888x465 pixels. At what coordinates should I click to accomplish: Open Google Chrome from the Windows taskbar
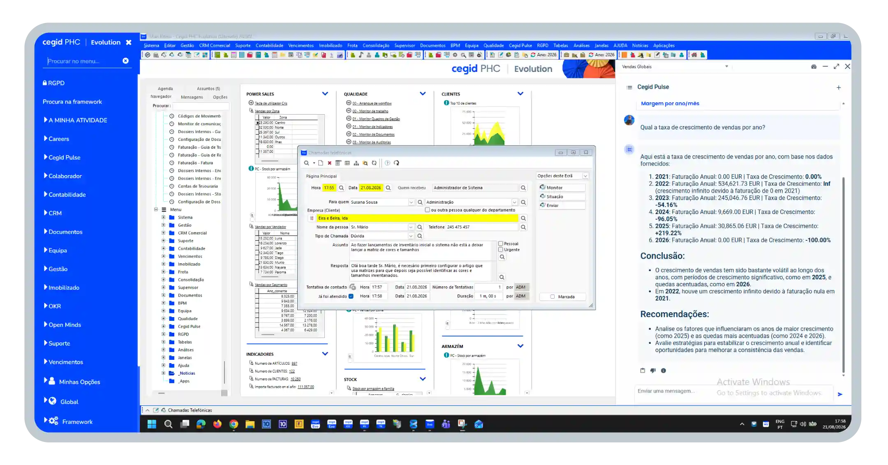tap(234, 424)
